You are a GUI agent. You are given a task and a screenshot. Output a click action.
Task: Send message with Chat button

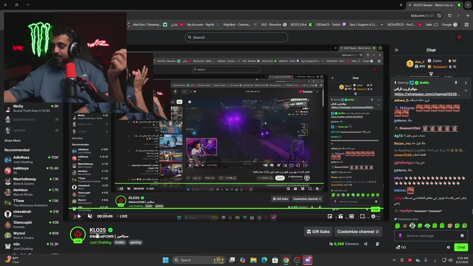(461, 247)
